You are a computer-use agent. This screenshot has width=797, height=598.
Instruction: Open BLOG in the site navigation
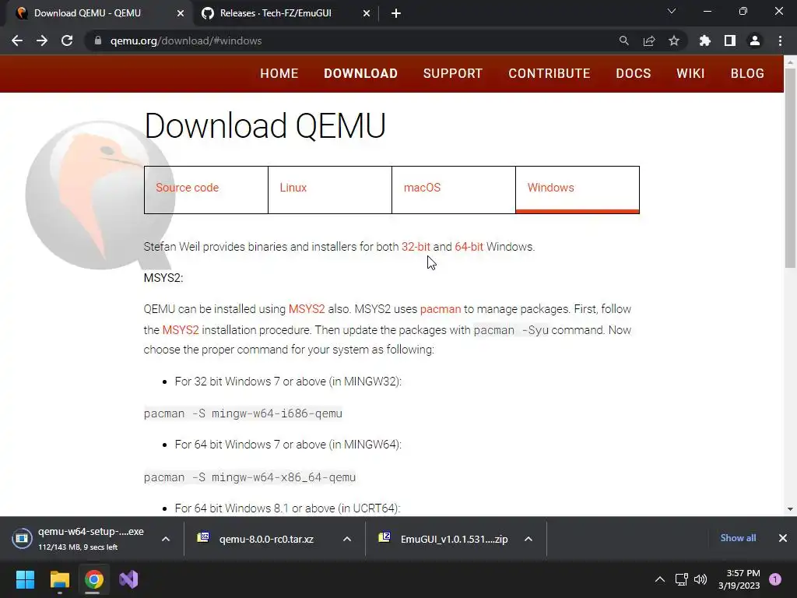tap(747, 73)
